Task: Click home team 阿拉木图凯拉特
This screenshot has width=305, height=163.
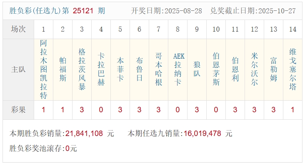Action: (43, 69)
